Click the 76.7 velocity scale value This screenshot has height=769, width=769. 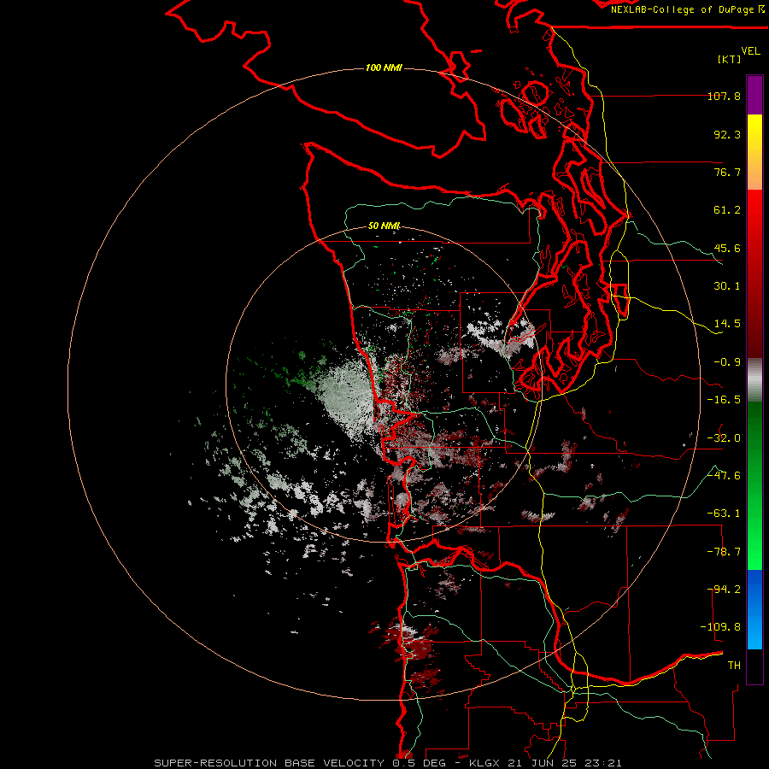pos(727,172)
